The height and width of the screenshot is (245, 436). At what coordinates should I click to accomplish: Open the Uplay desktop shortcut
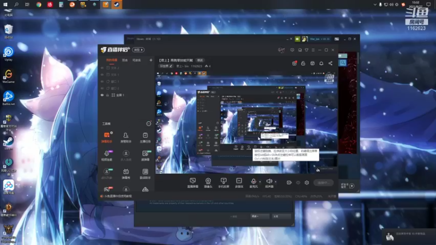(x=8, y=53)
